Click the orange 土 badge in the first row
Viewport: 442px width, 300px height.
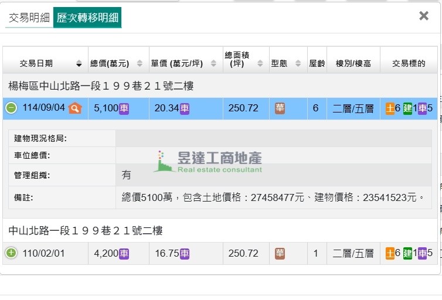(x=390, y=108)
